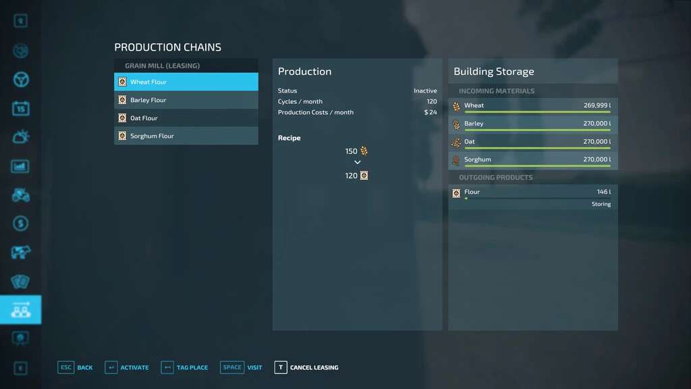Open the prices chart sidebar icon
Screen dimensions: 691x389
[x=21, y=166]
